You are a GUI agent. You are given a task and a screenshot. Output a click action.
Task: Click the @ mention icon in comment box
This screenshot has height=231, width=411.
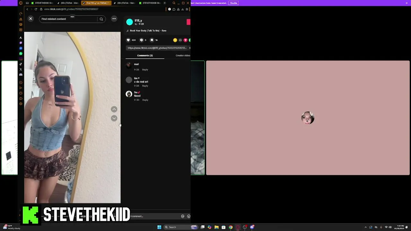point(183,216)
